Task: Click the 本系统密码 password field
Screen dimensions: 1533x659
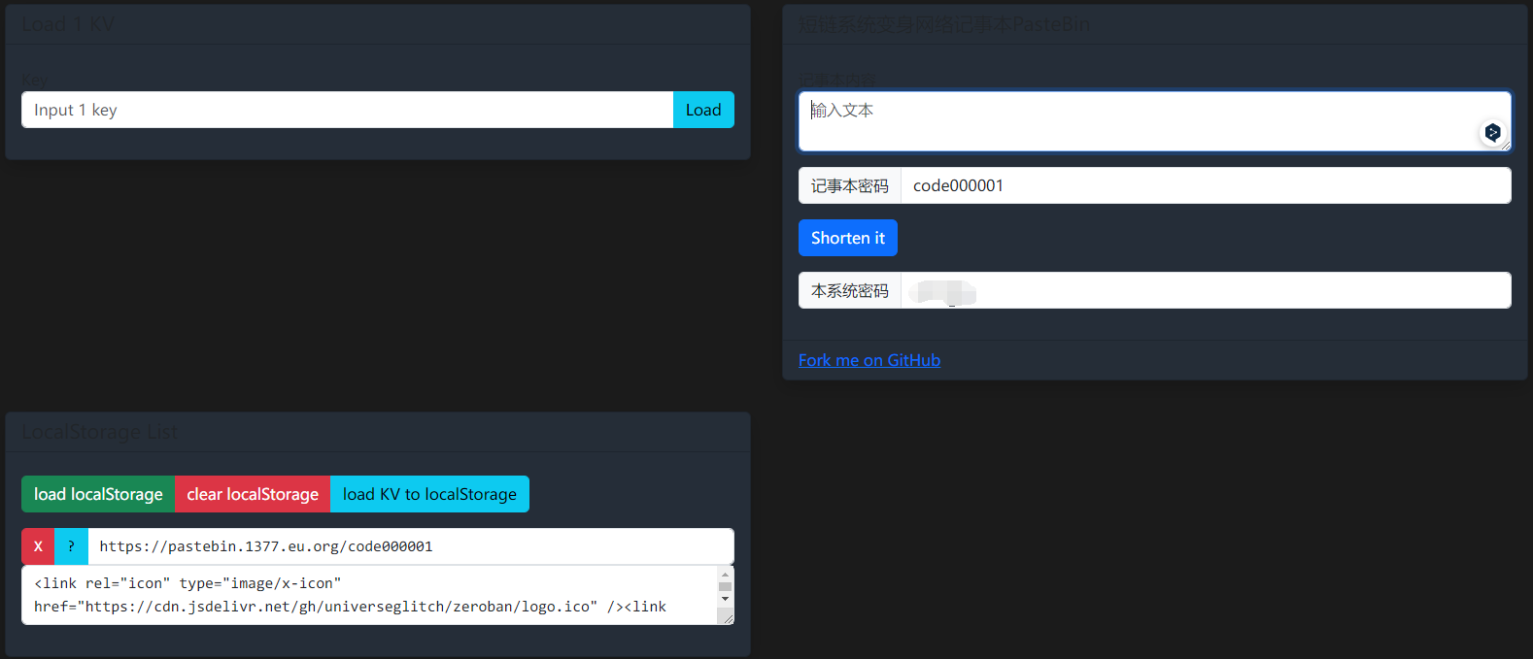Action: coord(1206,290)
